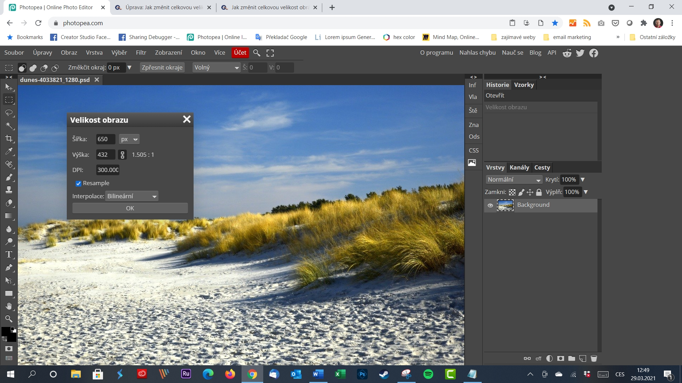Click the Zpřesnit okraje button
The width and height of the screenshot is (682, 383).
pyautogui.click(x=162, y=67)
